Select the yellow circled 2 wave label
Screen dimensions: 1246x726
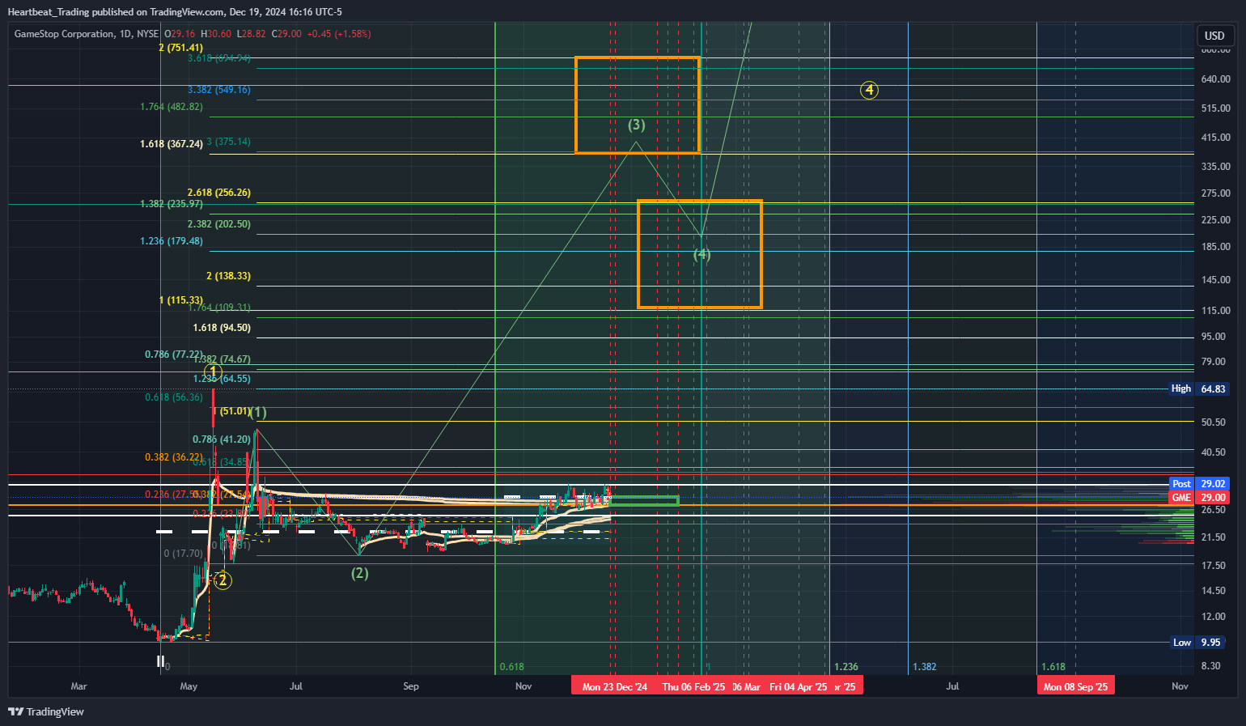click(x=222, y=580)
